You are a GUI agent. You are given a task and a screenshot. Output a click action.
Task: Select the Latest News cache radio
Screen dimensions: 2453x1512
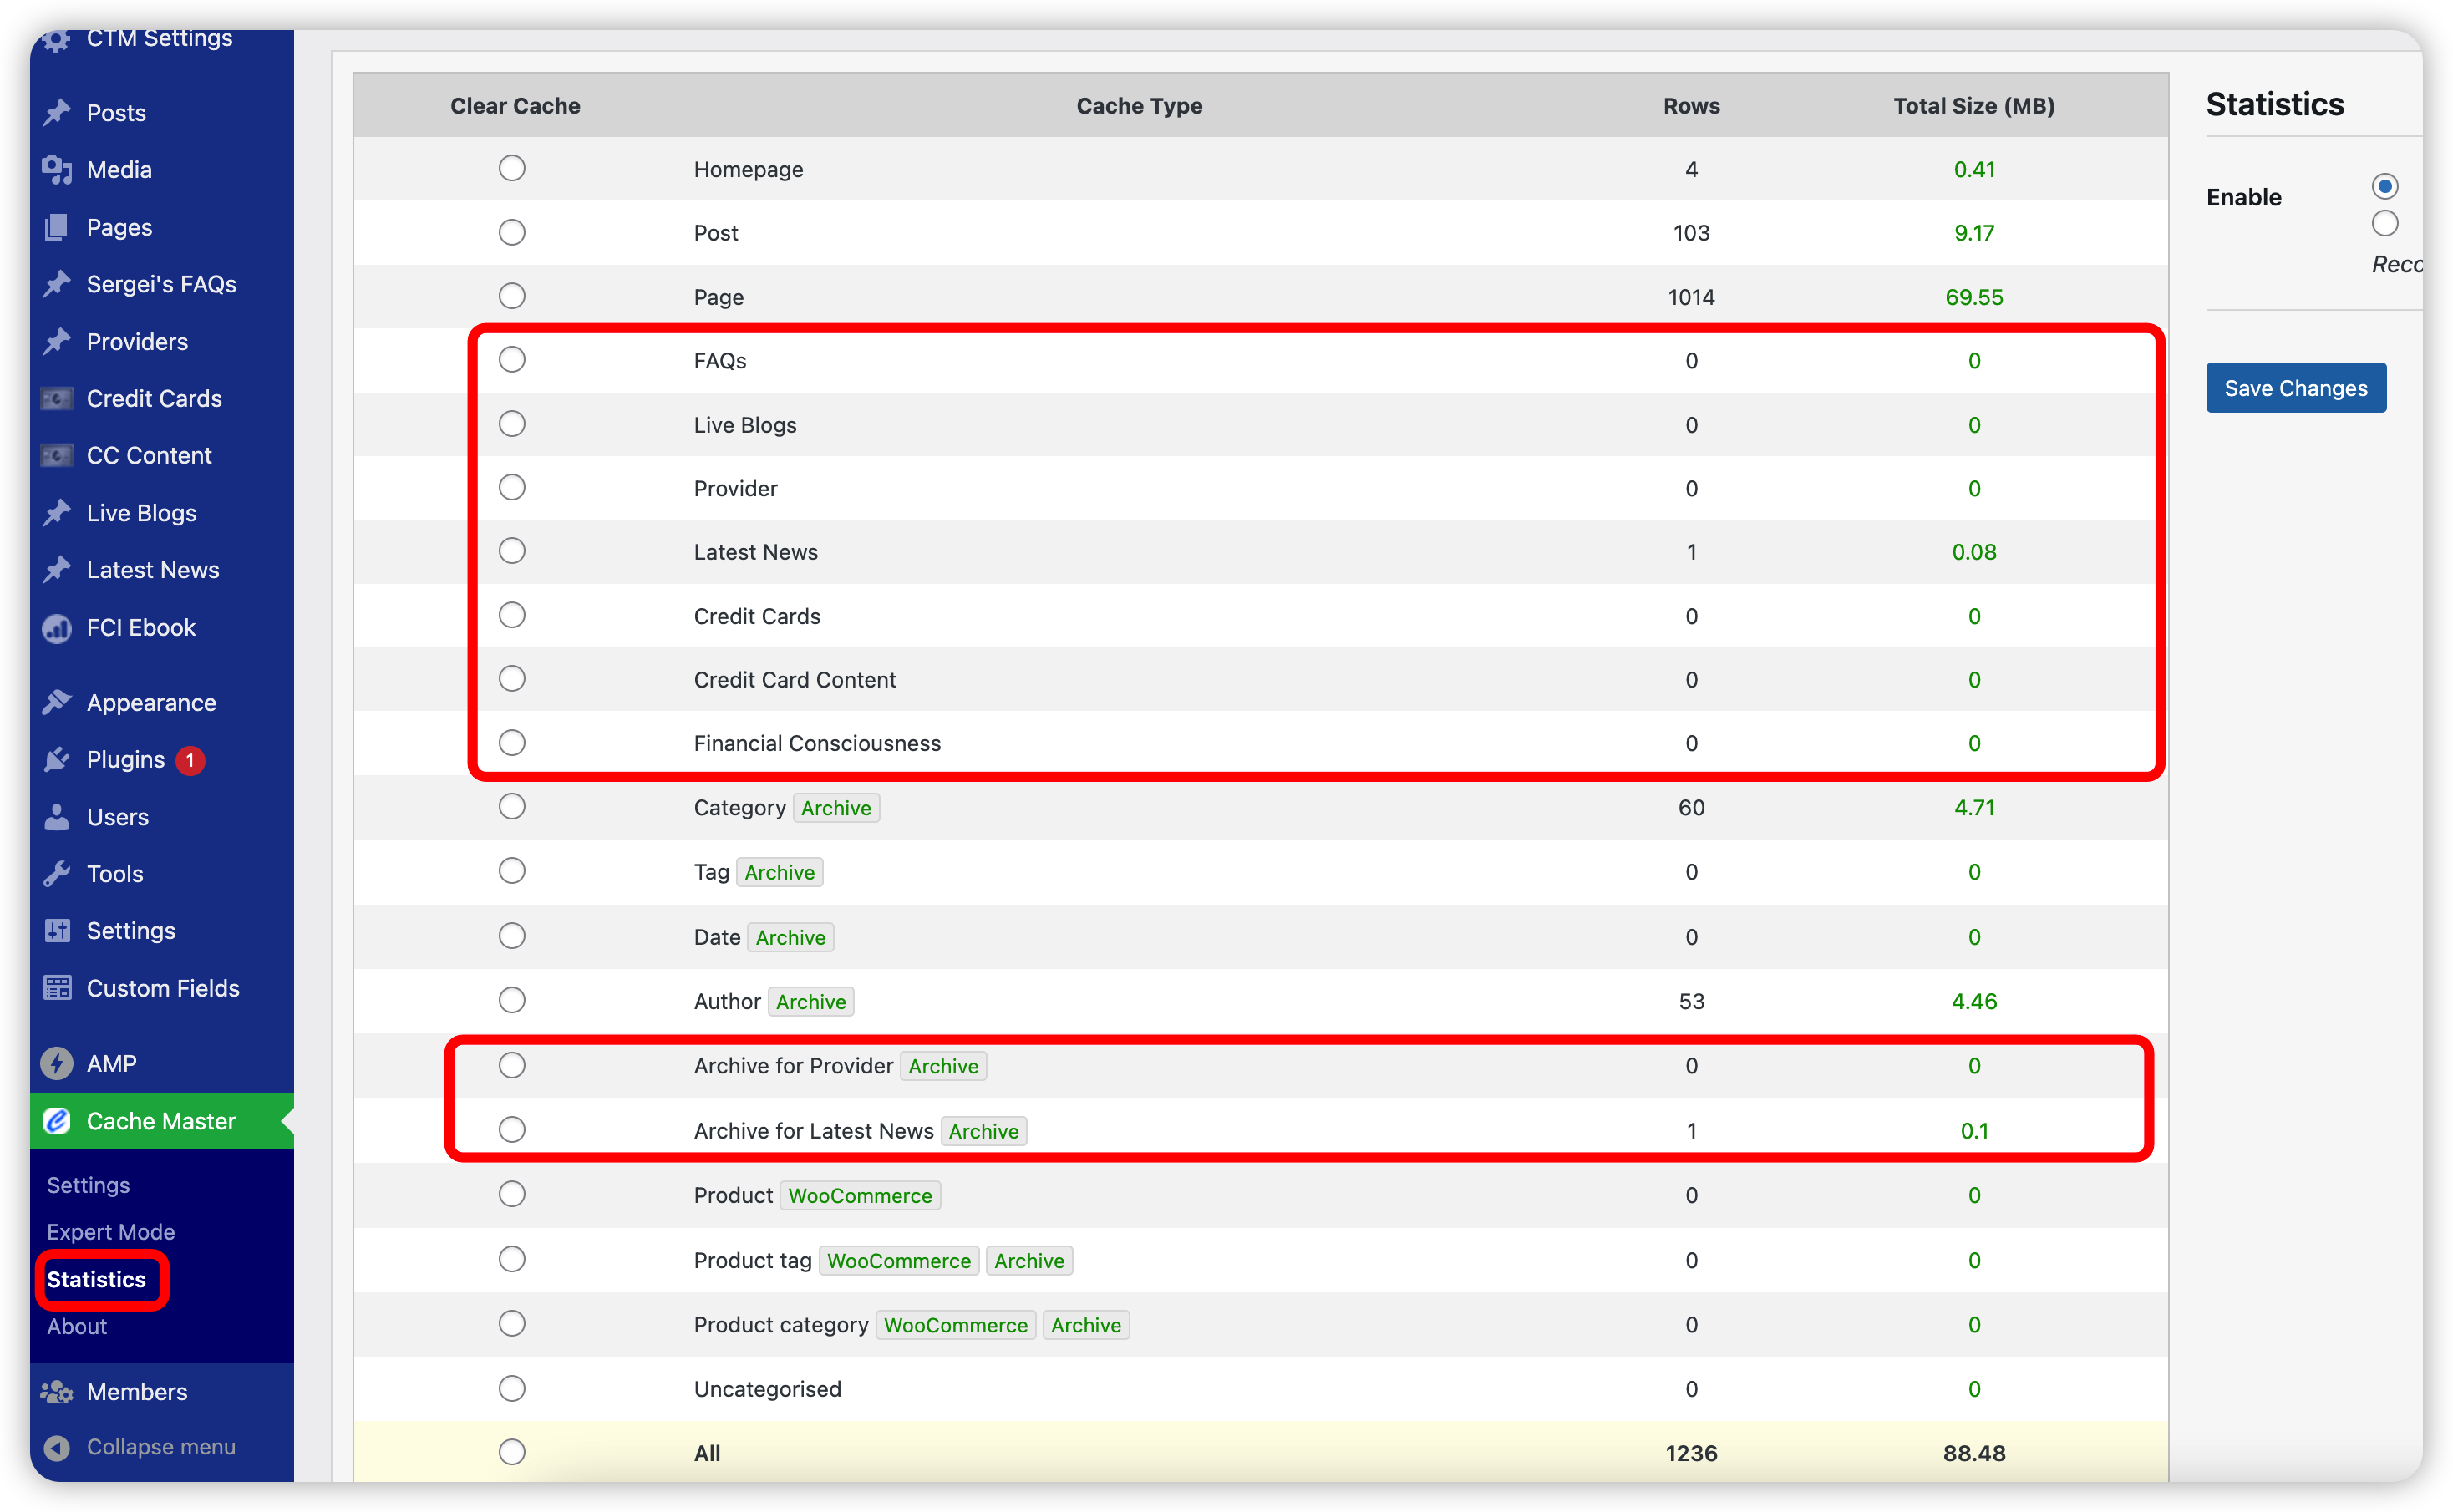[512, 551]
